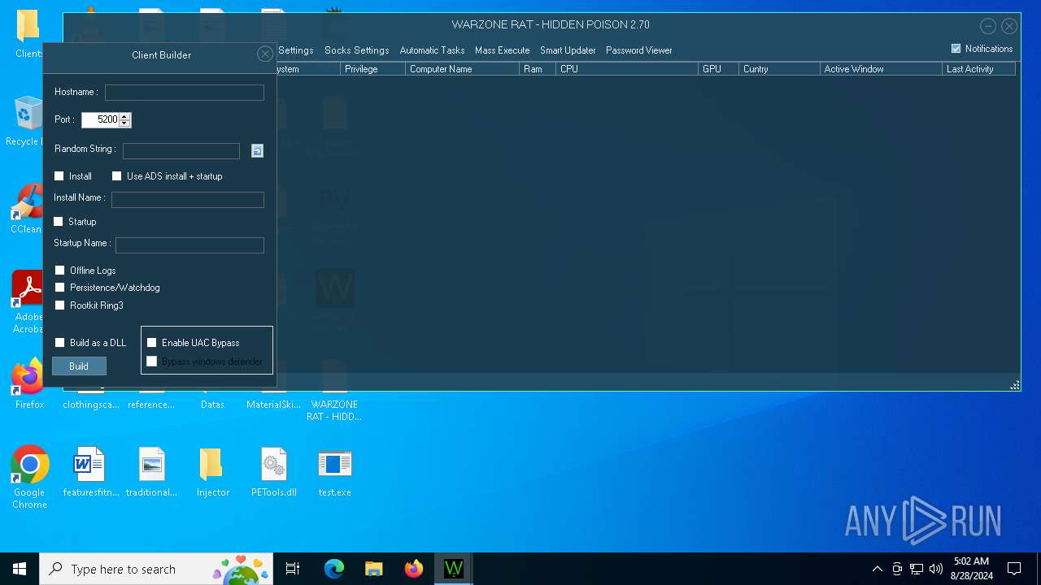This screenshot has height=585, width=1041.
Task: Open File Explorer from the taskbar
Action: 374,569
